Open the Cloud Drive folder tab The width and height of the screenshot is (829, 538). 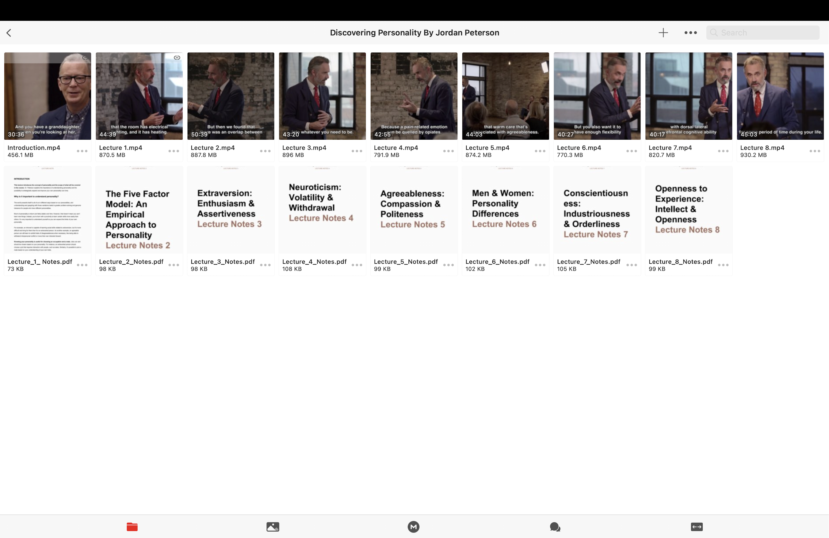coord(132,527)
